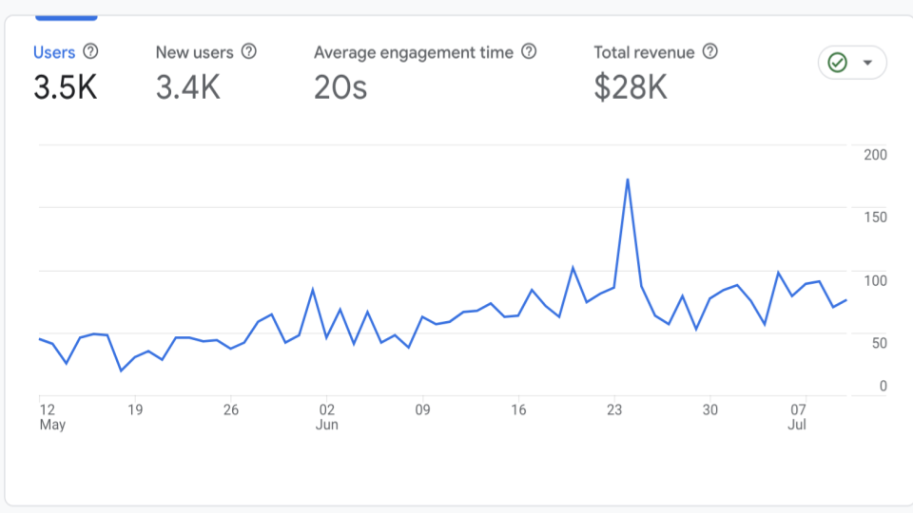Click the 20s engagement time value
Image resolution: width=913 pixels, height=513 pixels.
[x=340, y=88]
